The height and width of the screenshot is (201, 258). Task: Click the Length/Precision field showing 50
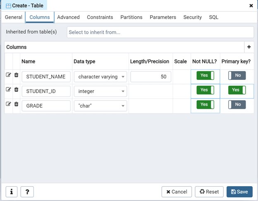[150, 77]
